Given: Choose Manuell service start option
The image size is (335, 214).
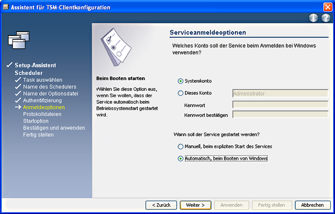Looking at the screenshot, I should point(180,146).
